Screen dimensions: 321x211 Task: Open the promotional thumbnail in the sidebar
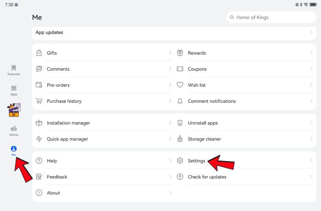point(14,110)
